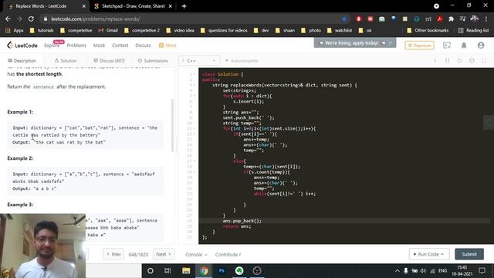Show hidden tray icons chevron
The image size is (494, 278).
pos(397,271)
